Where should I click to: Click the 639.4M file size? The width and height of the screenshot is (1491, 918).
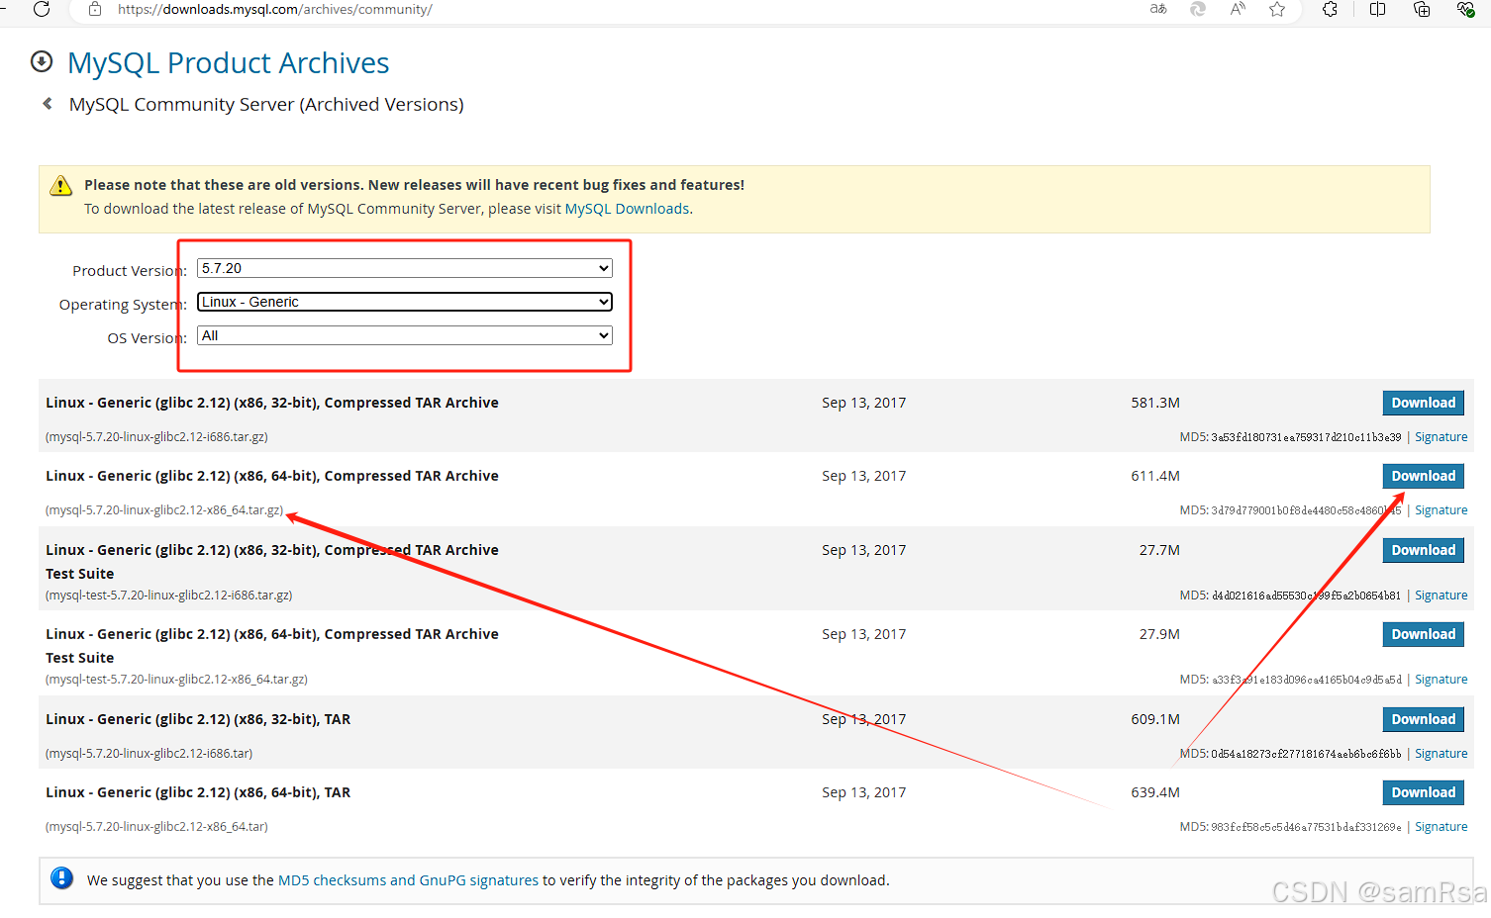click(x=1155, y=792)
